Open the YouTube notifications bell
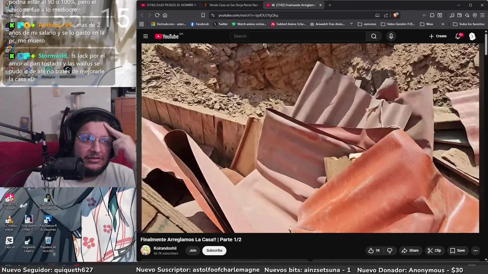Image resolution: width=488 pixels, height=274 pixels. tap(458, 36)
